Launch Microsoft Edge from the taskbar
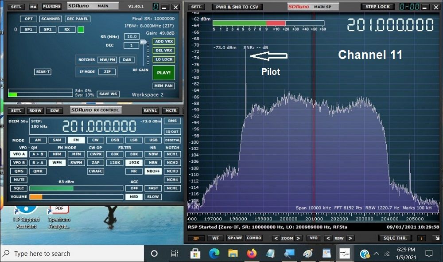This screenshot has height=262, width=443. click(x=214, y=254)
